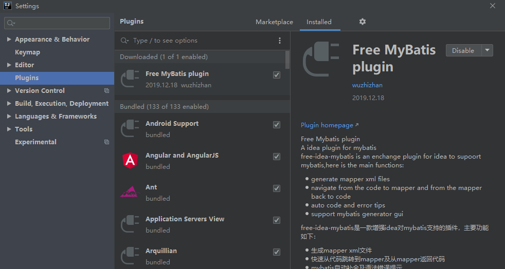Select the Ant plugin name

[151, 187]
